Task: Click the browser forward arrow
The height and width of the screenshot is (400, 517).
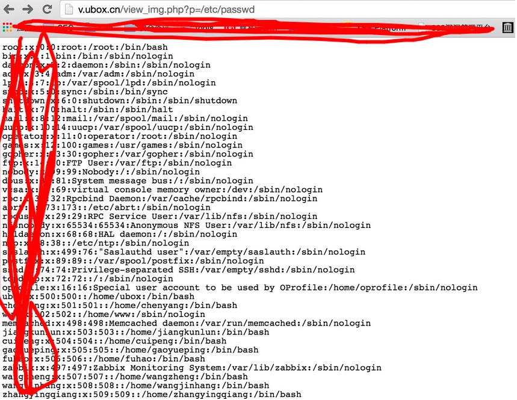Action: [x=28, y=9]
